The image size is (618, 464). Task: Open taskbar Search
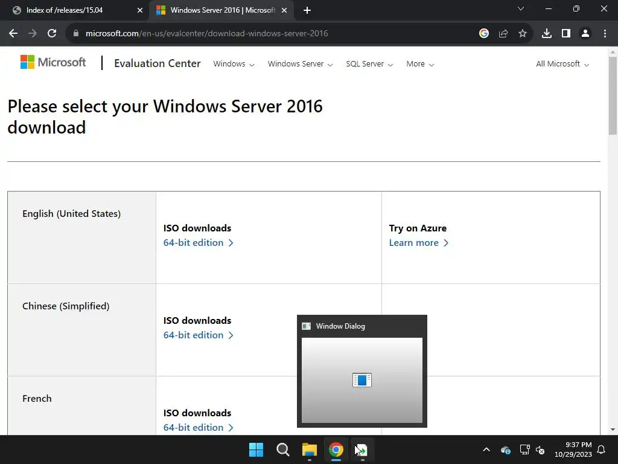tap(282, 449)
